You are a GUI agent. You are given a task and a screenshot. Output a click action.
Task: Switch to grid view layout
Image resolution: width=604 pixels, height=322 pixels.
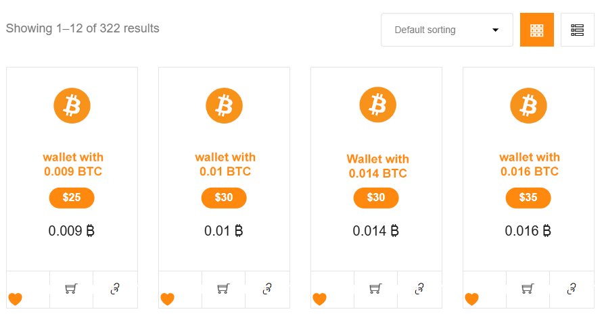pyautogui.click(x=537, y=30)
